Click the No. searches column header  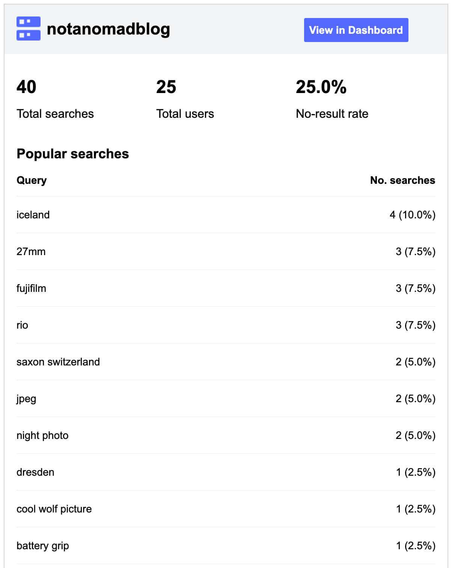click(402, 180)
